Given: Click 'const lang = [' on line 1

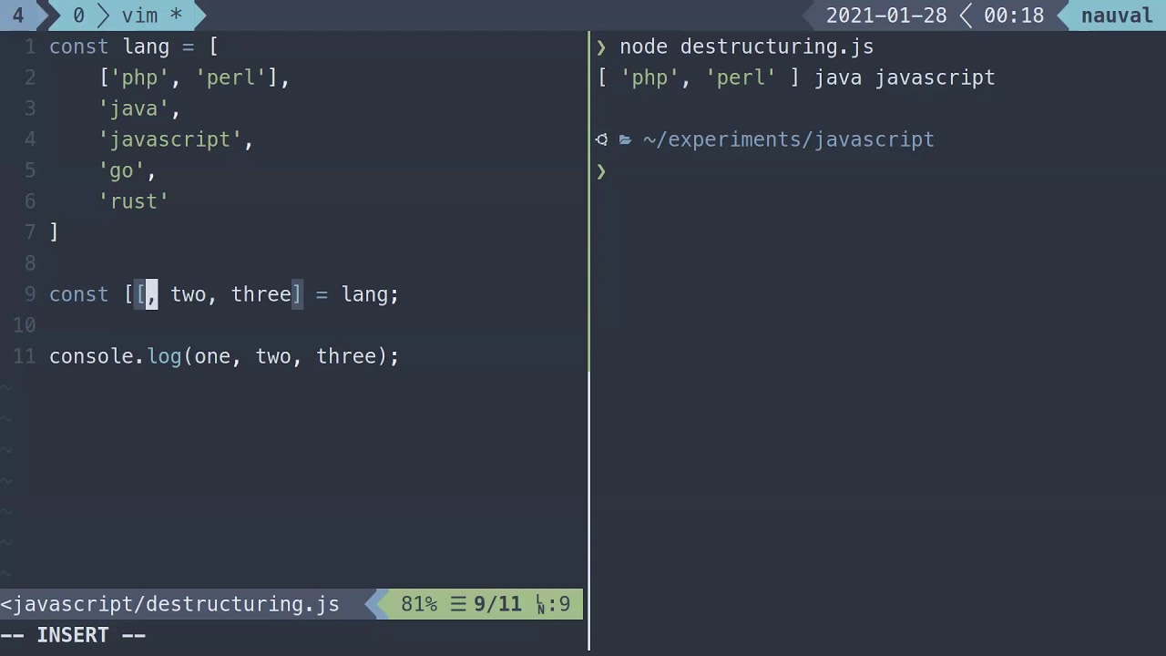Looking at the screenshot, I should point(134,46).
